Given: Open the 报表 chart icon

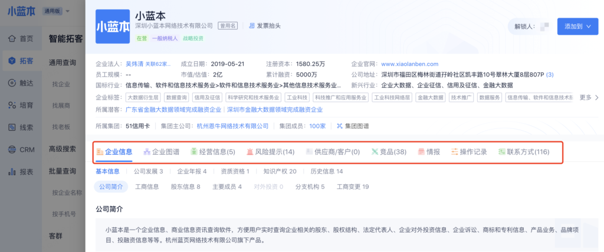Looking at the screenshot, I should point(11,172).
